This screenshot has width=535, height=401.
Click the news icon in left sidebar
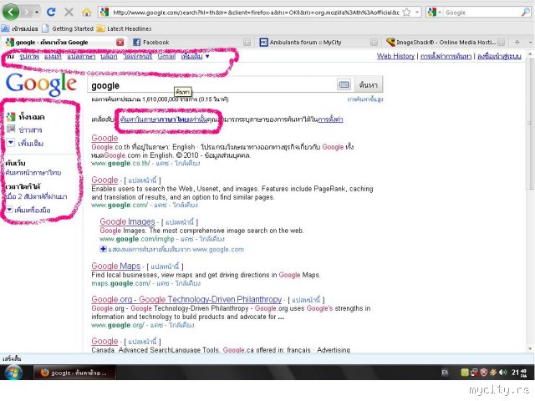(11, 129)
